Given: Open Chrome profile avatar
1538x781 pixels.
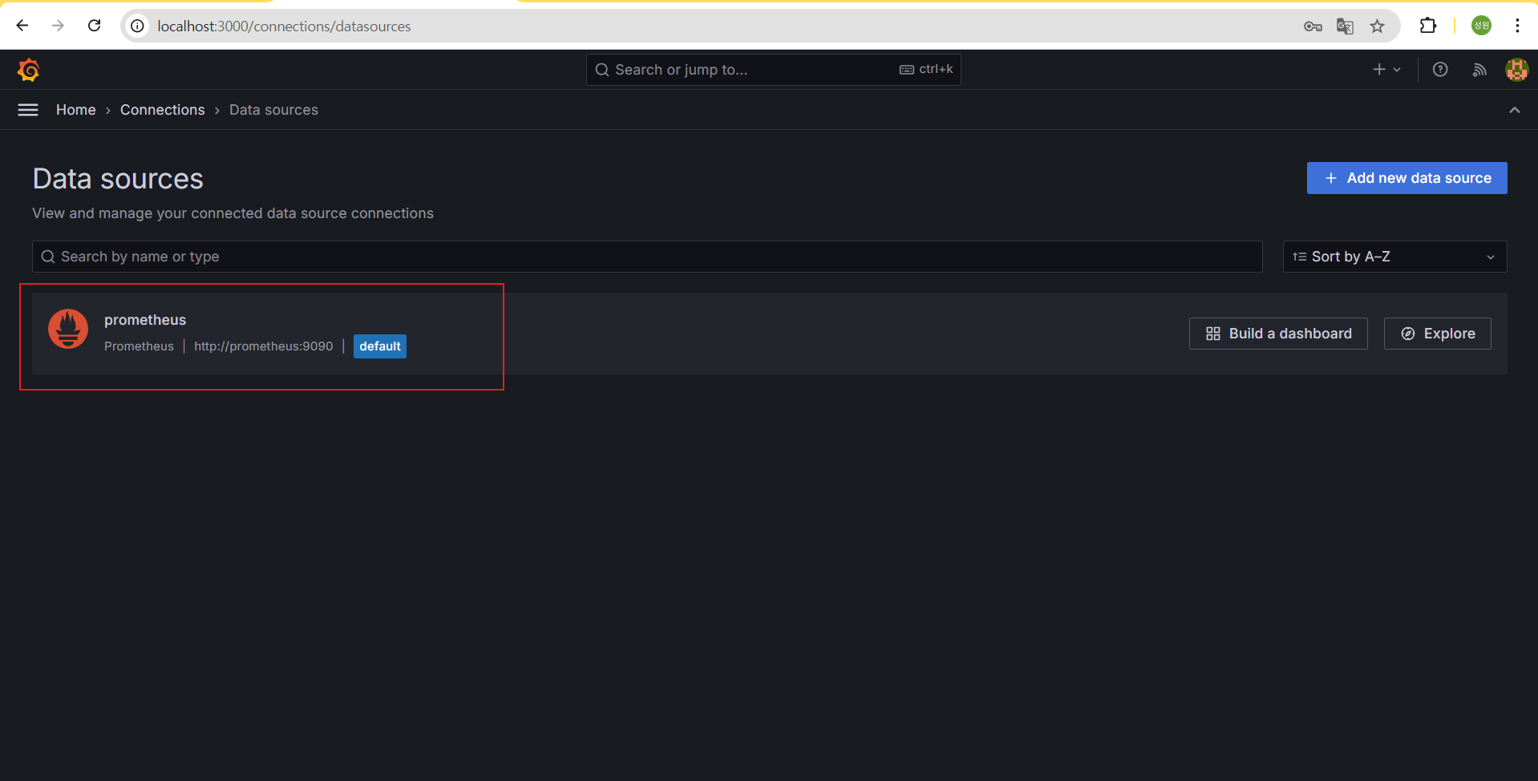Looking at the screenshot, I should (1481, 26).
